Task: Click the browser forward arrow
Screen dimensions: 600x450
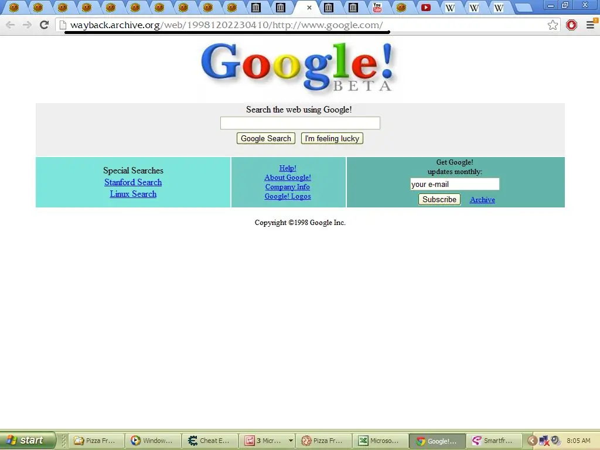Action: click(27, 25)
